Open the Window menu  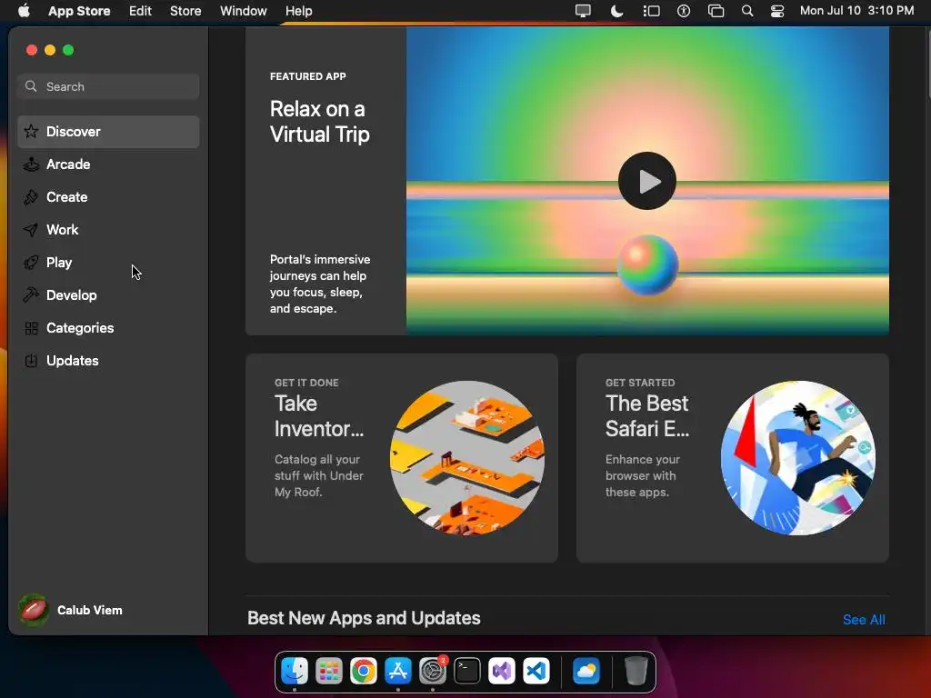click(244, 11)
